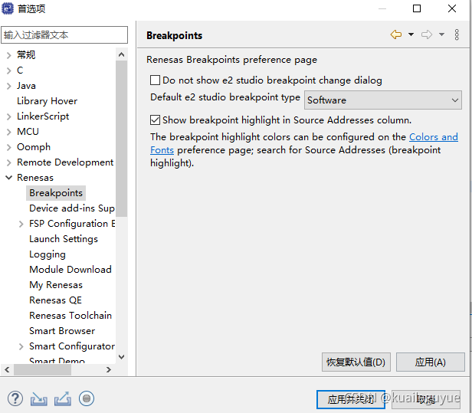The height and width of the screenshot is (413, 472).
Task: Expand the C tree node
Action: (x=8, y=70)
